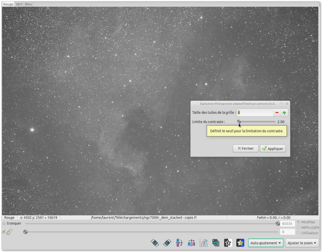Click the black and white star icon
Image resolution: width=322 pixels, height=252 pixels.
(228, 243)
